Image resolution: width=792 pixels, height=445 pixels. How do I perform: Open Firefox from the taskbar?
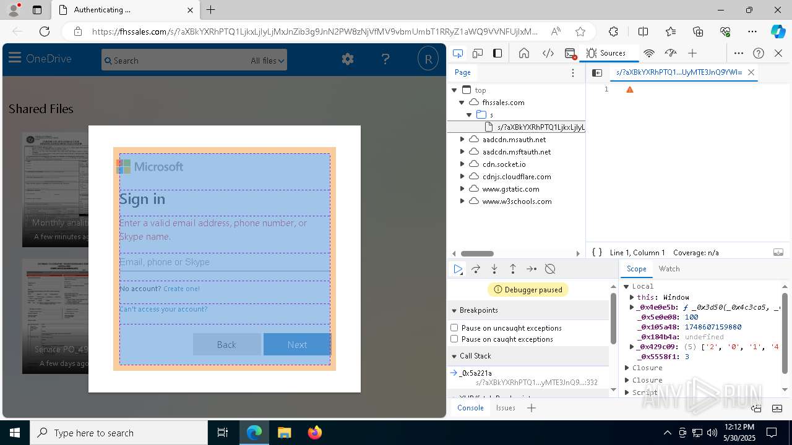314,433
